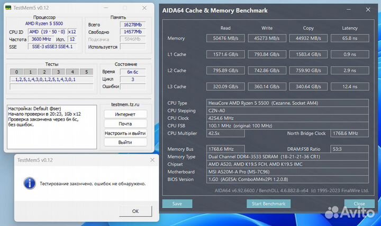Click Motherboard field MSI A520M-A Pro

click(287, 172)
